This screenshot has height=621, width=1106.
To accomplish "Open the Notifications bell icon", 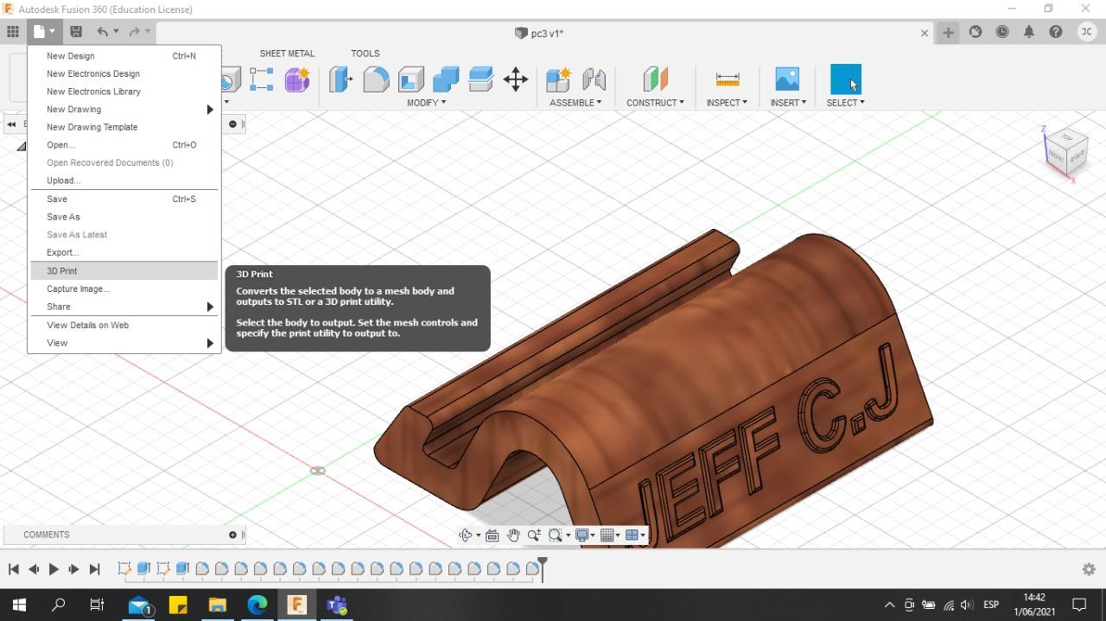I will click(1029, 32).
